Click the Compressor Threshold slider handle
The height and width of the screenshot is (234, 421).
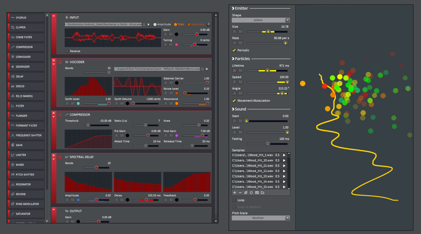88,125
